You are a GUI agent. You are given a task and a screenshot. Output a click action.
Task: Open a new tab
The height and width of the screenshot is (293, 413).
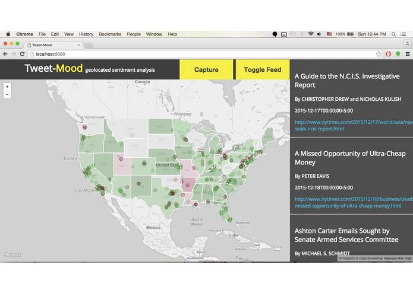tap(89, 45)
